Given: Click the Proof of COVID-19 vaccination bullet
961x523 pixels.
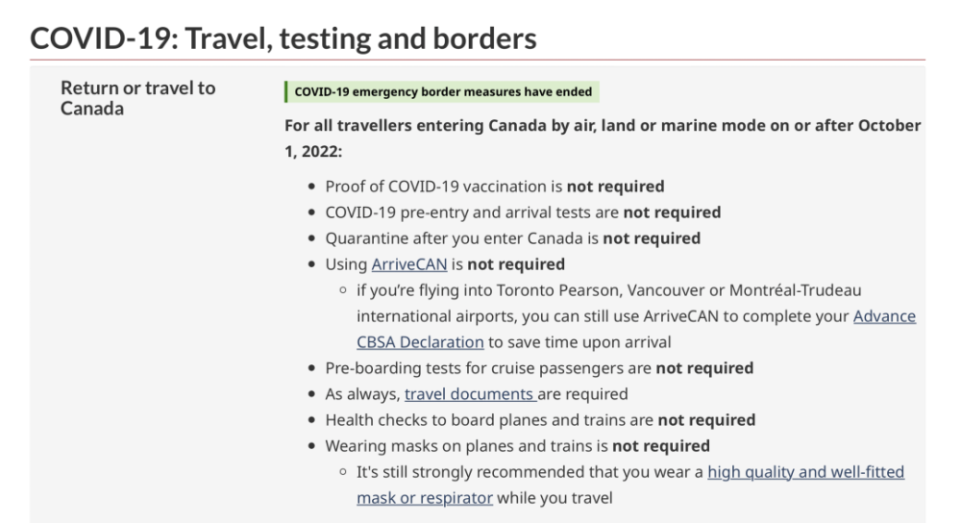Looking at the screenshot, I should tap(445, 187).
